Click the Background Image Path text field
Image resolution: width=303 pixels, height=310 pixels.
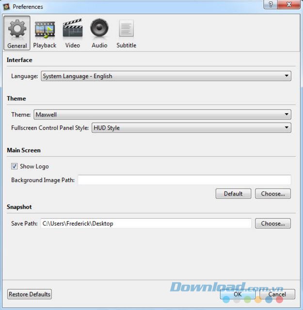click(184, 180)
